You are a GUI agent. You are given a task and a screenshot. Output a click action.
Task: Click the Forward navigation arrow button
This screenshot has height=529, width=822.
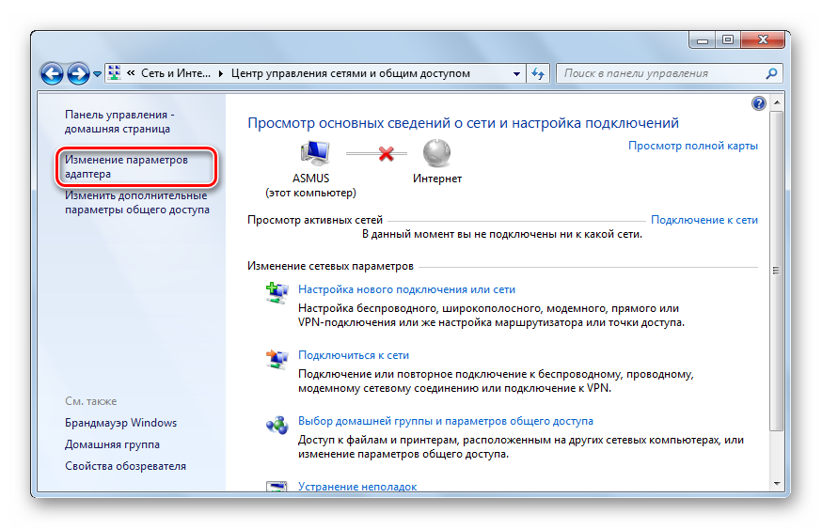tap(78, 73)
